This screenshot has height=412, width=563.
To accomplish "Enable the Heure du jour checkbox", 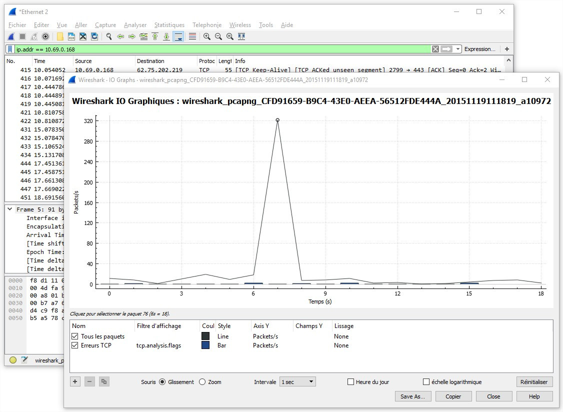I will [x=350, y=381].
